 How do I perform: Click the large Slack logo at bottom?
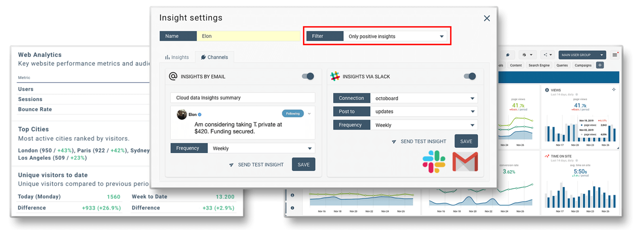coord(434,162)
